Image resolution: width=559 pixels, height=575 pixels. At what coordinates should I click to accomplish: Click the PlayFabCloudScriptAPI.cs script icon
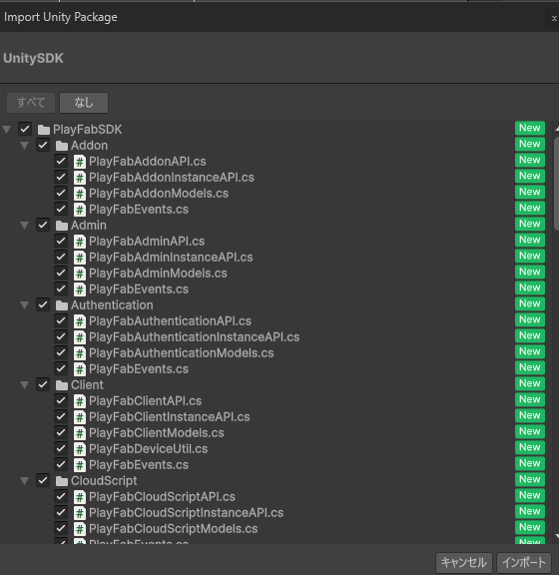click(x=80, y=497)
